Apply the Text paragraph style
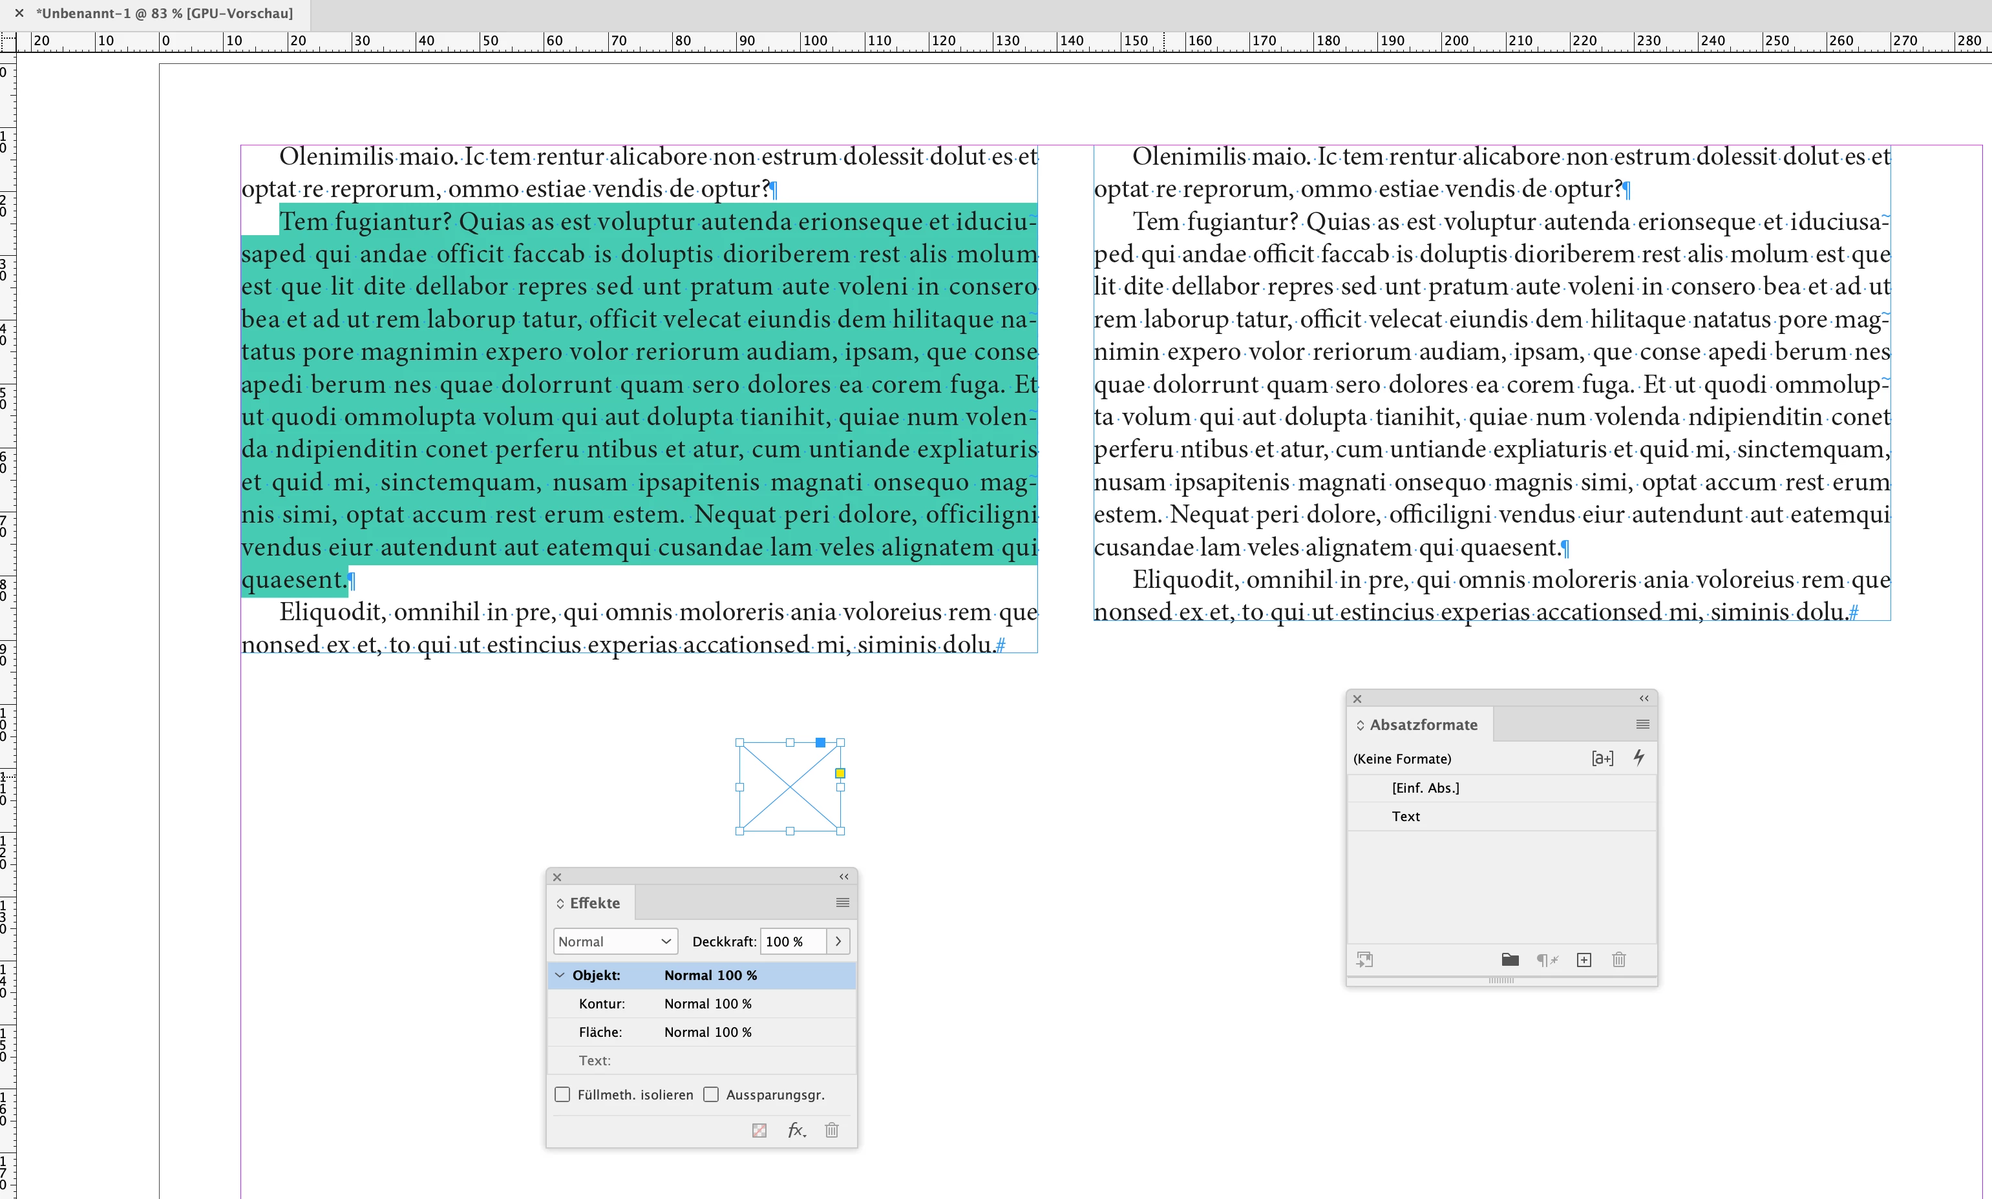The width and height of the screenshot is (1992, 1199). [1405, 816]
